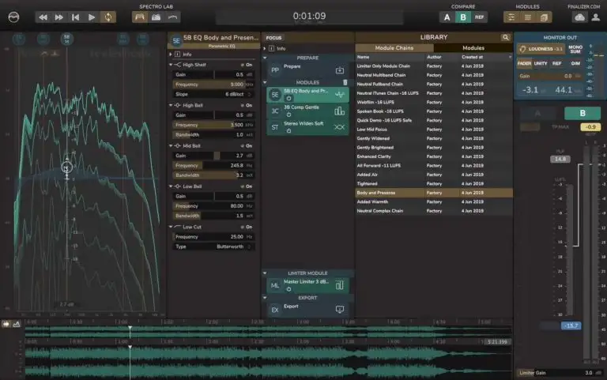607x380 pixels.
Task: Jump to start with skip-back button
Action: 75,17
